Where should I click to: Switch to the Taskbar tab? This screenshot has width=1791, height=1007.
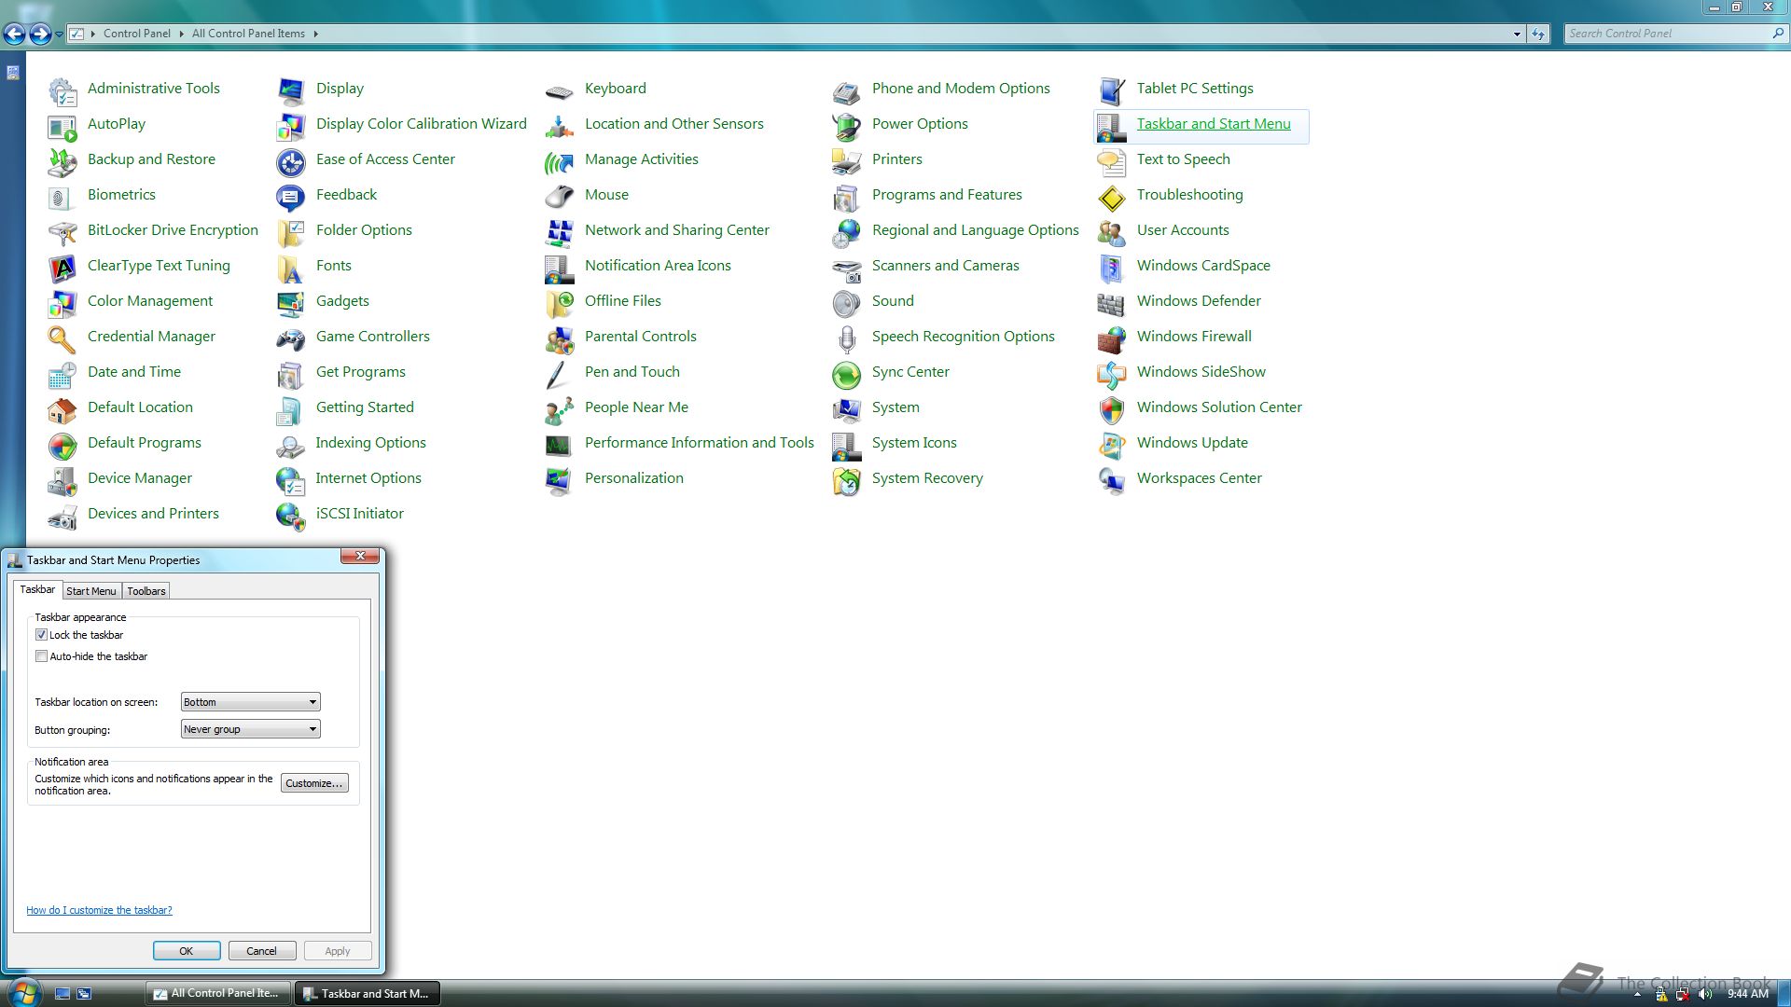click(x=37, y=589)
